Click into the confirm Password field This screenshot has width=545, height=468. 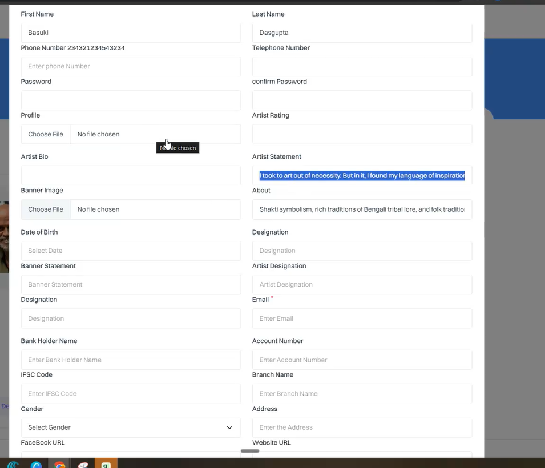[x=362, y=100]
